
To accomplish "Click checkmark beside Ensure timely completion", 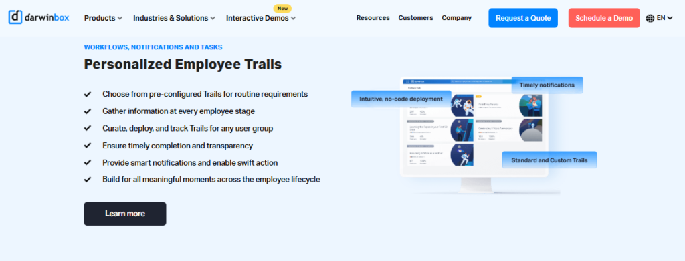I will pyautogui.click(x=88, y=145).
